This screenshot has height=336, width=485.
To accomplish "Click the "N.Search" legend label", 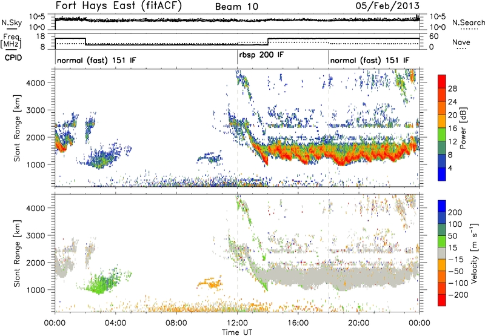I will point(468,22).
